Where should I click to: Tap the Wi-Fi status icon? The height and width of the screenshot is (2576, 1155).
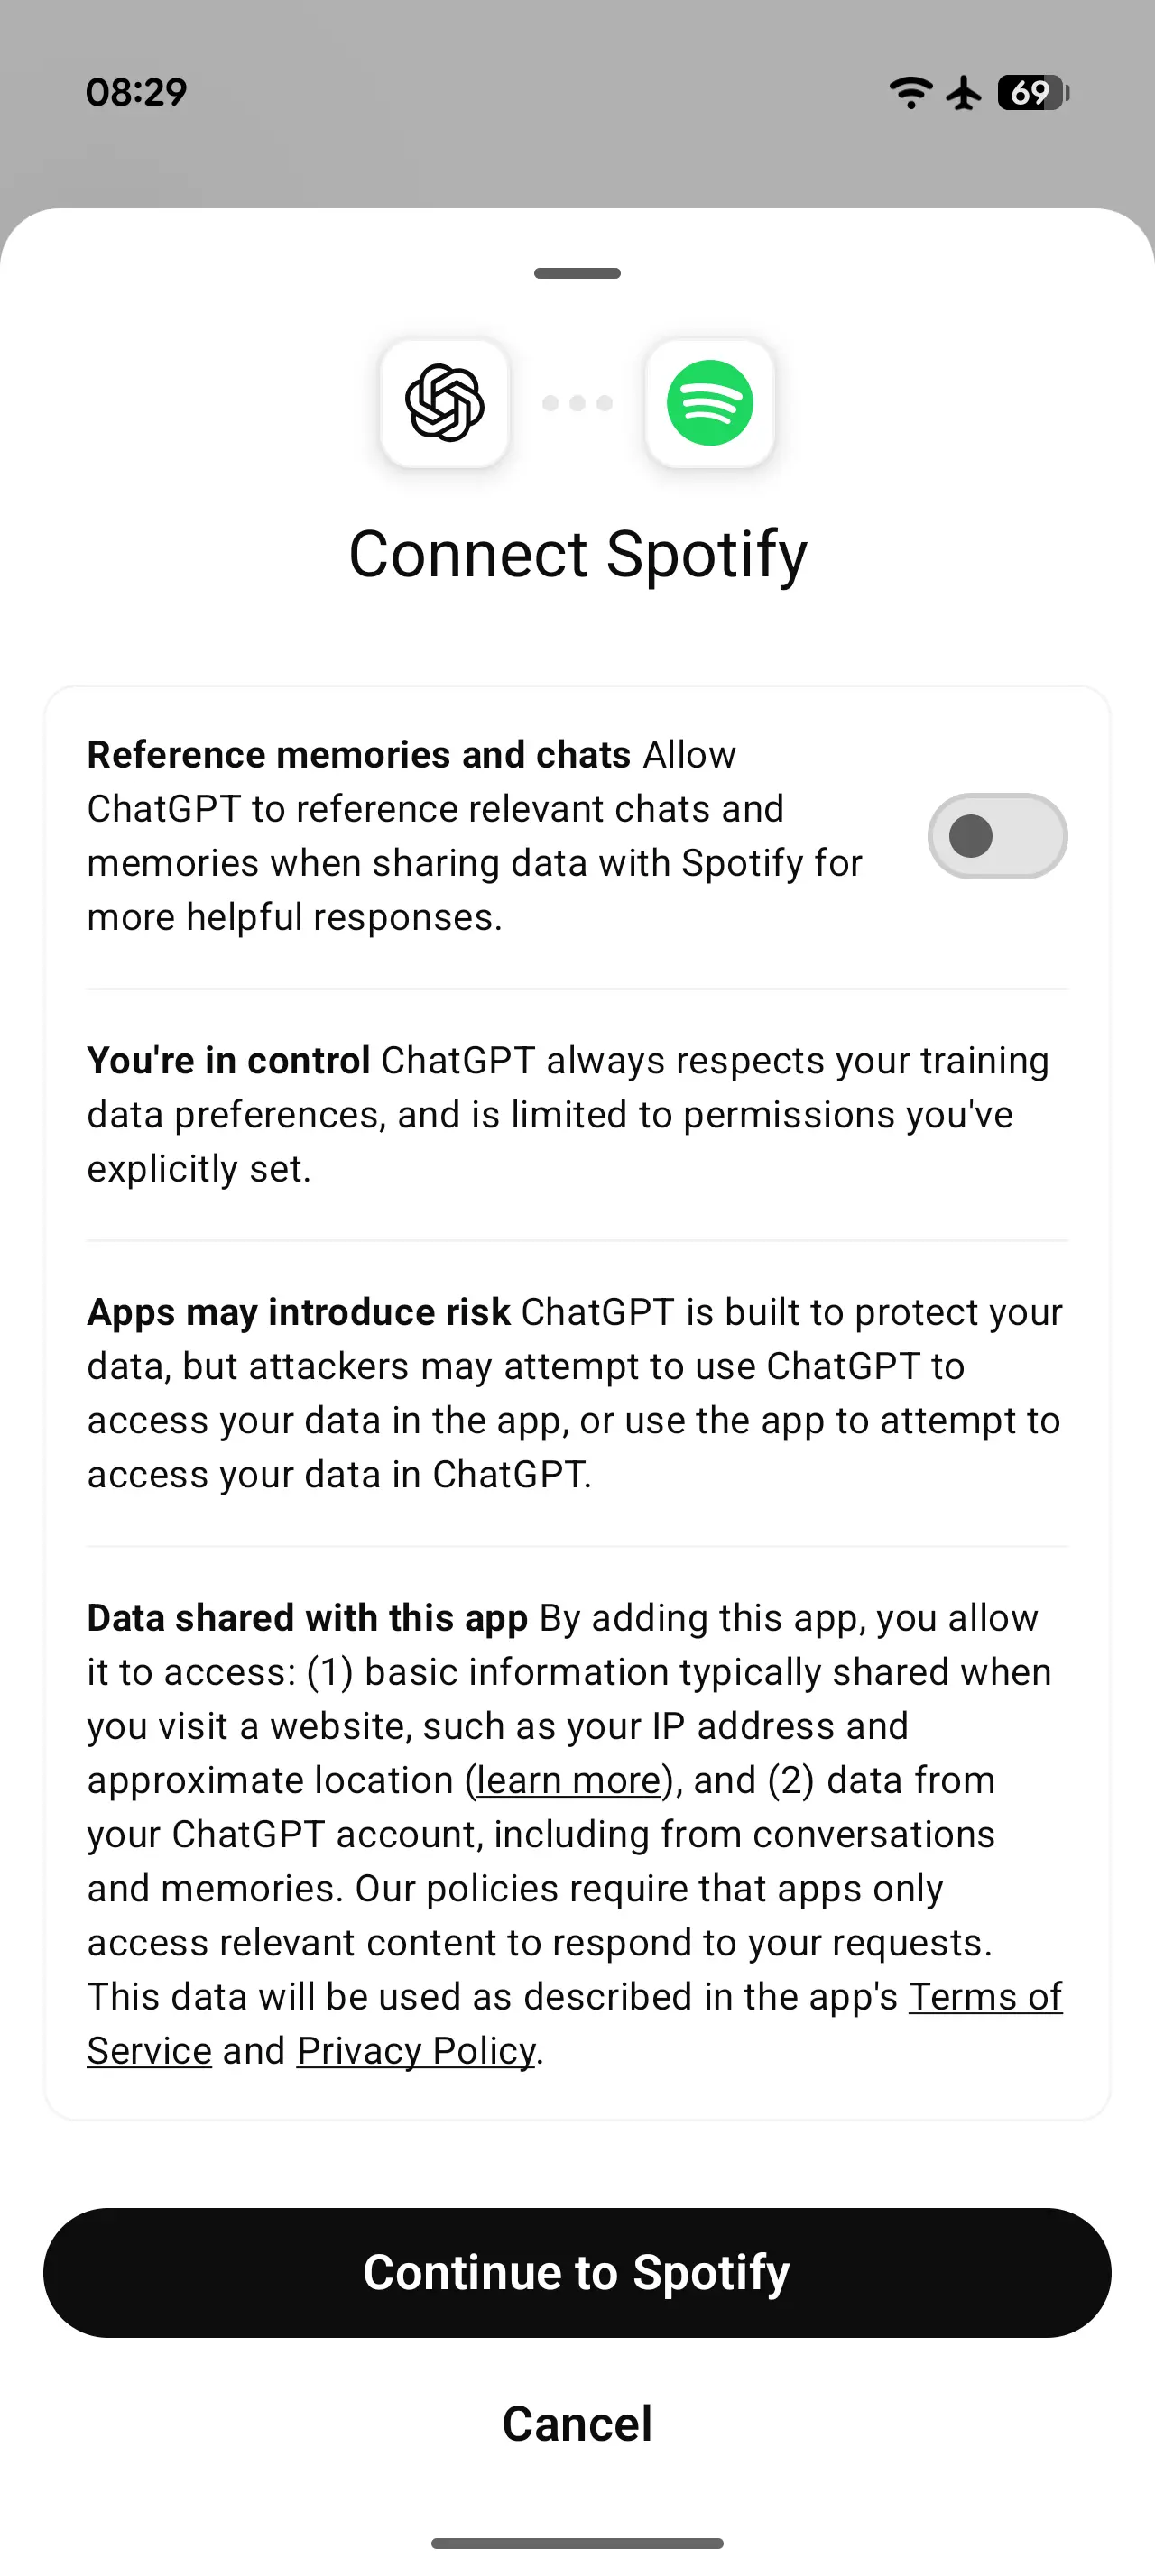[910, 93]
